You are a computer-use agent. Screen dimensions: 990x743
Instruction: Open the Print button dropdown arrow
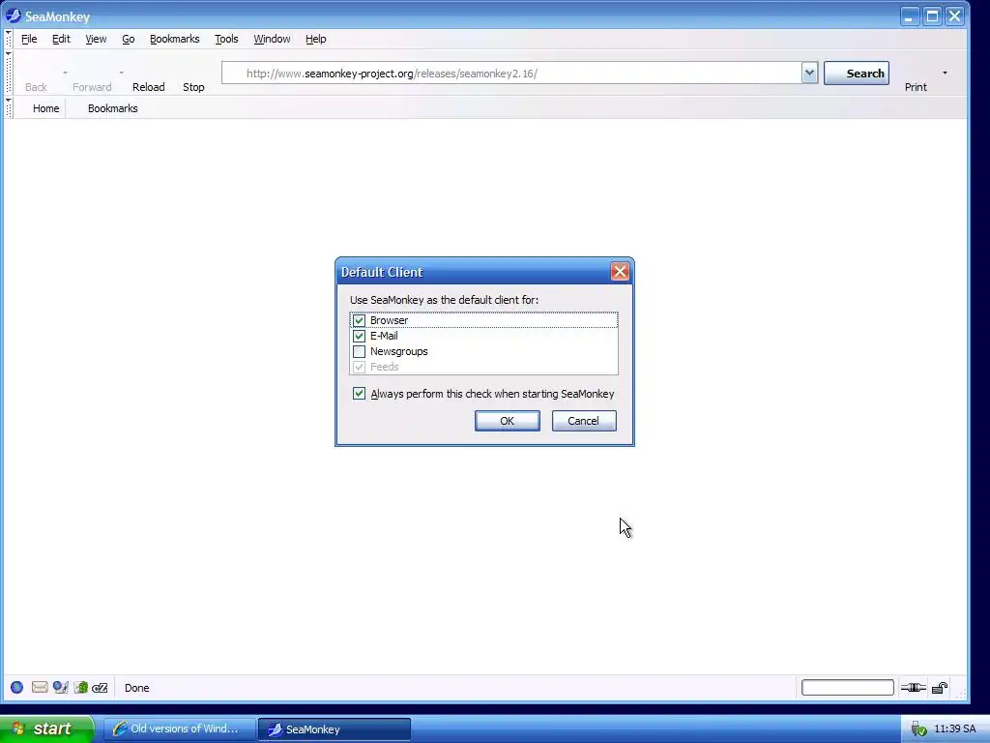946,73
